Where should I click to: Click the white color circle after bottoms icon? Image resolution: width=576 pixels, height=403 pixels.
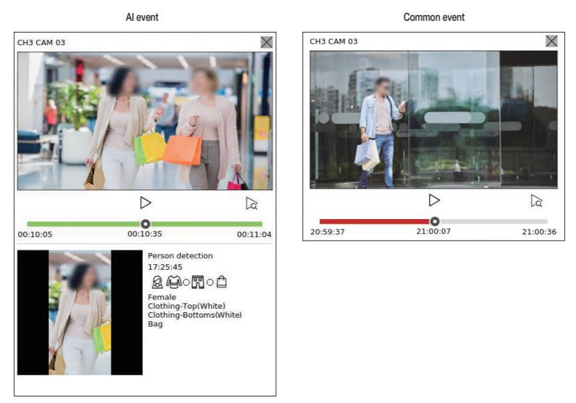[210, 282]
